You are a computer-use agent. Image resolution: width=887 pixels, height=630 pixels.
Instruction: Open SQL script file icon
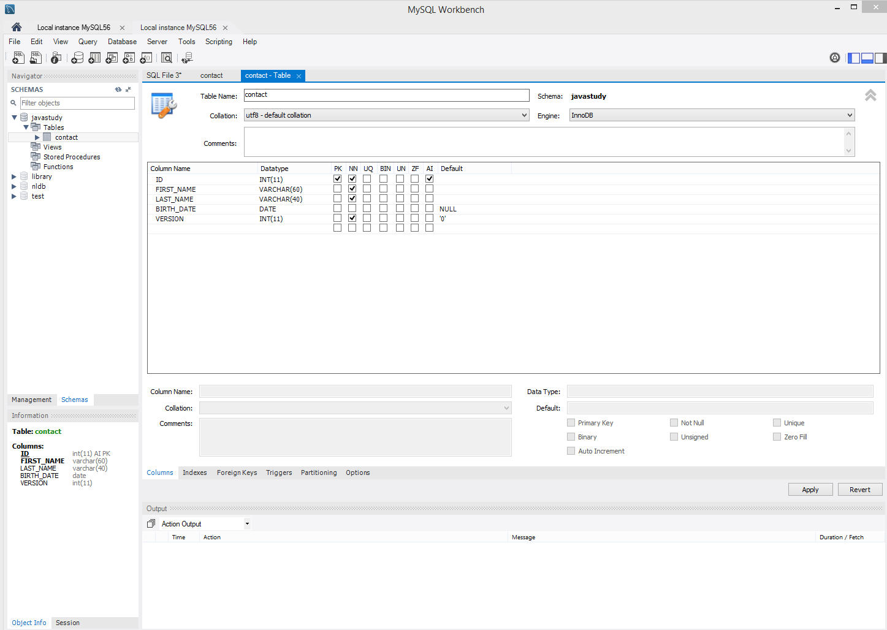36,58
